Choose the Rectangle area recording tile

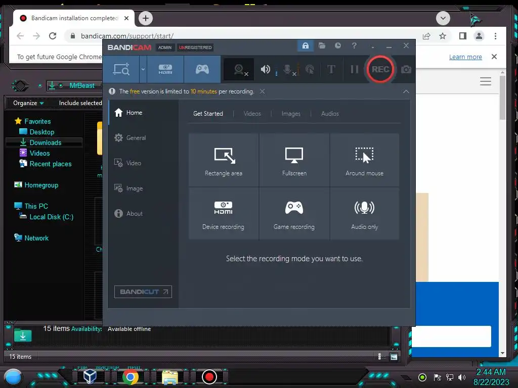[224, 160]
